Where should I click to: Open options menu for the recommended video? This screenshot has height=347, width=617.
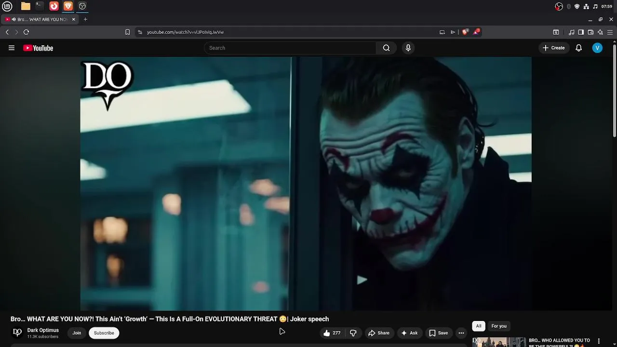click(x=599, y=341)
